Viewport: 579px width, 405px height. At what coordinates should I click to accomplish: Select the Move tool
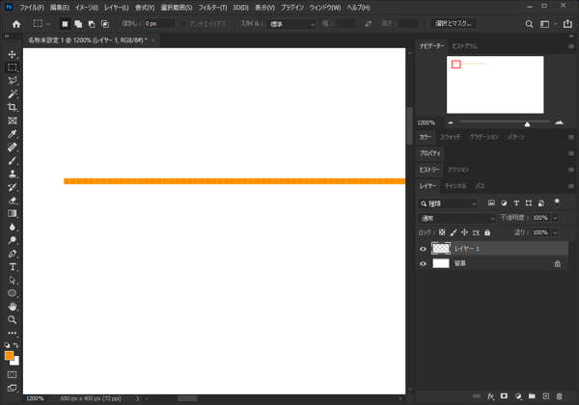(x=13, y=55)
